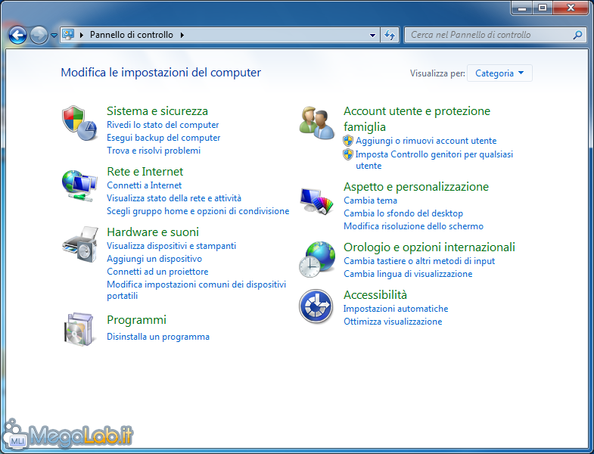
Task: Open the Hardware e suoni heading
Action: [153, 232]
